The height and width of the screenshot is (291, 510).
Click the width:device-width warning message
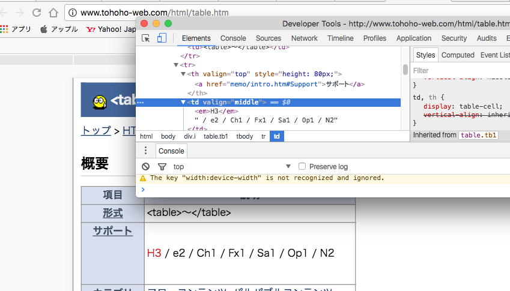click(x=267, y=178)
